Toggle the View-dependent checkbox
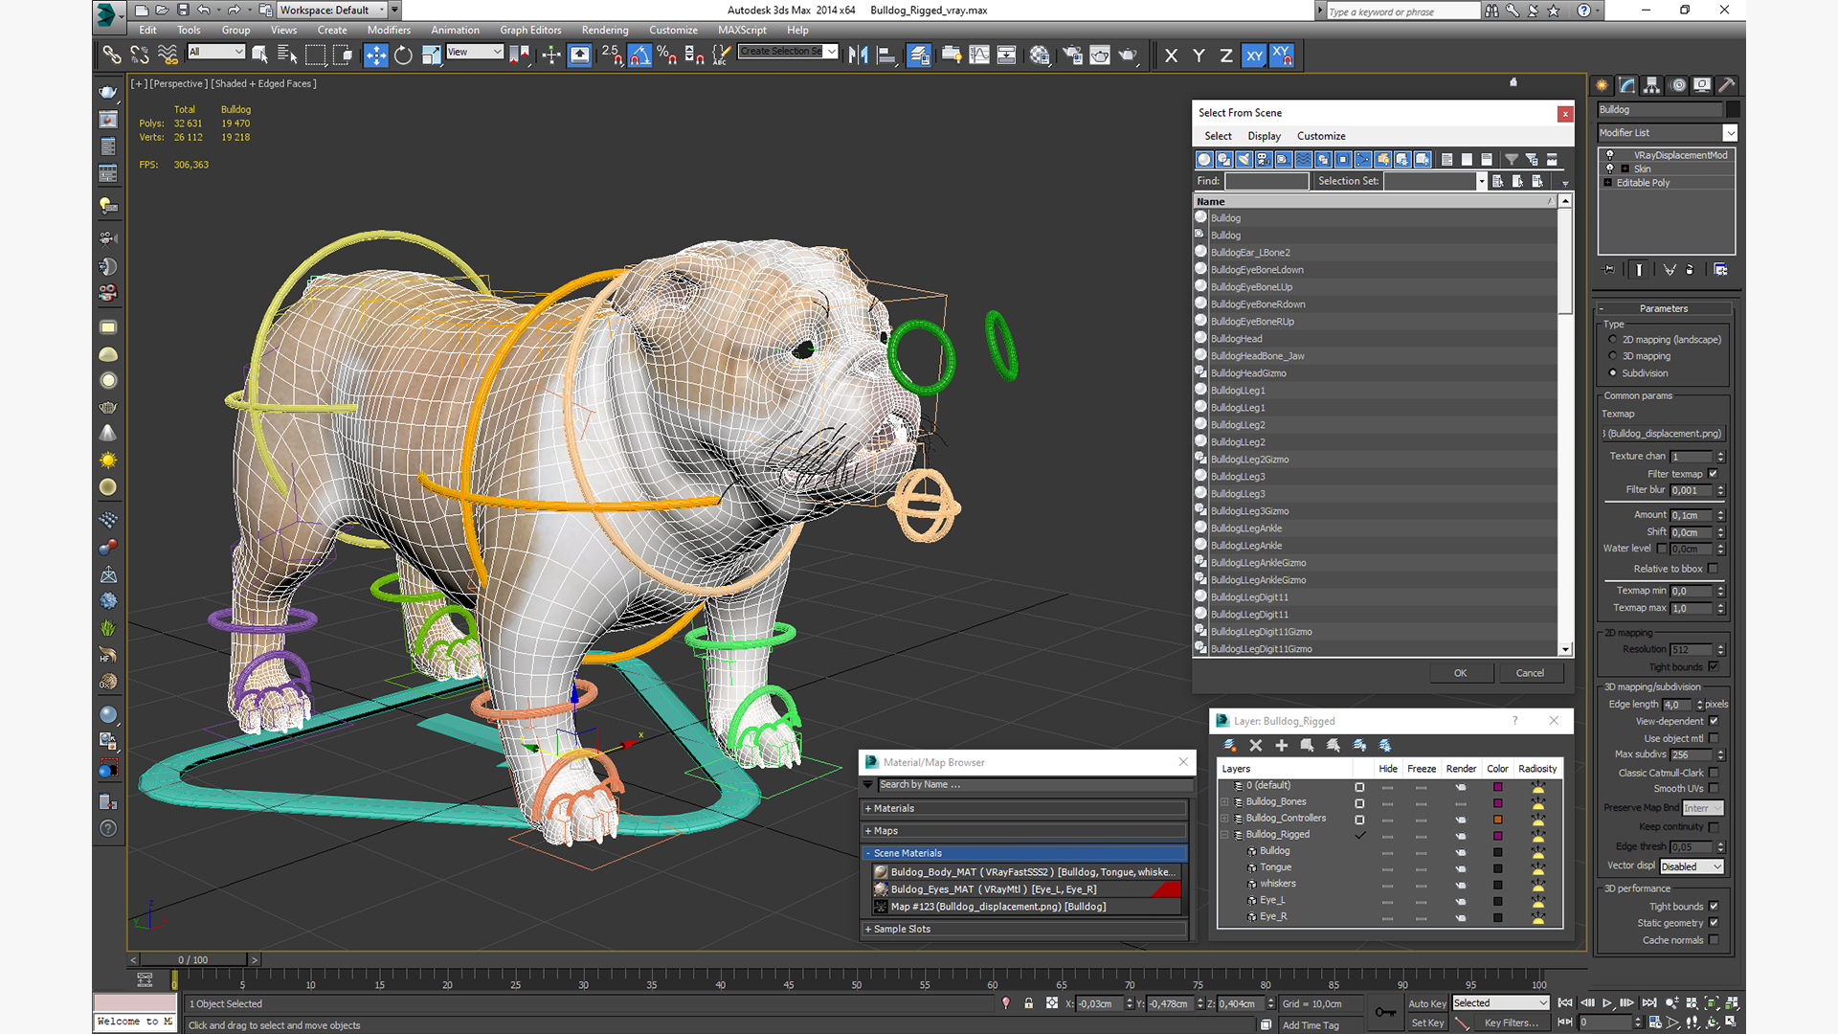 click(x=1714, y=721)
